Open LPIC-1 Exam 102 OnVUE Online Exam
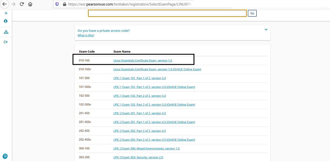This screenshot has width=330, height=161. (154, 104)
